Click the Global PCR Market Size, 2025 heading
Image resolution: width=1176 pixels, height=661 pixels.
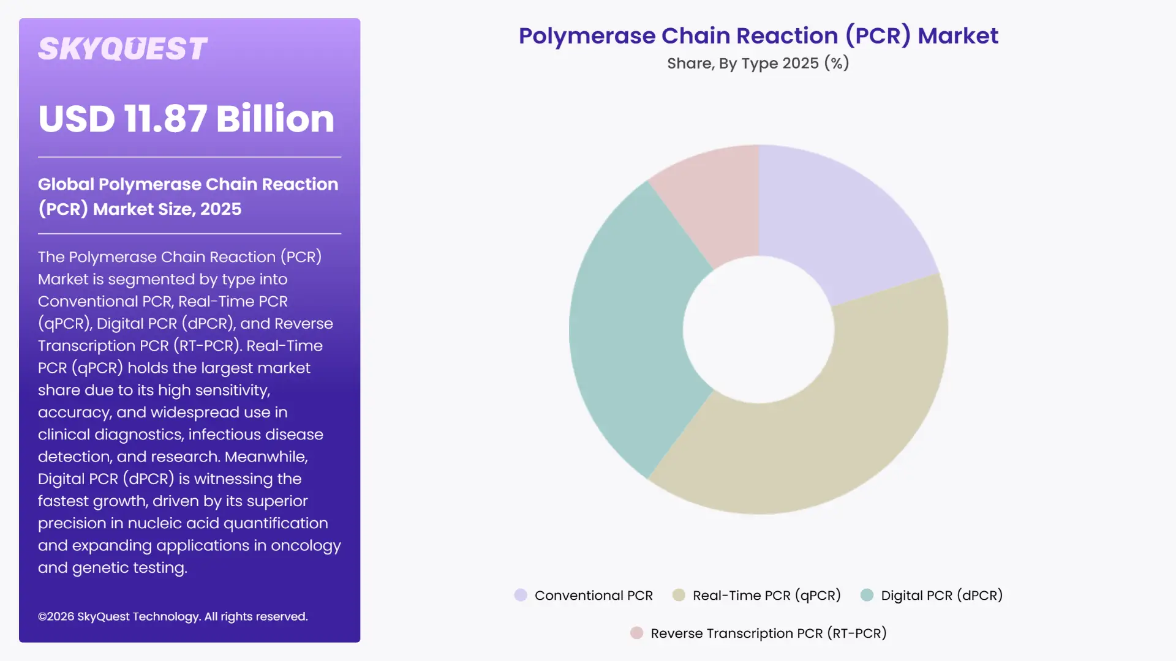pos(188,196)
